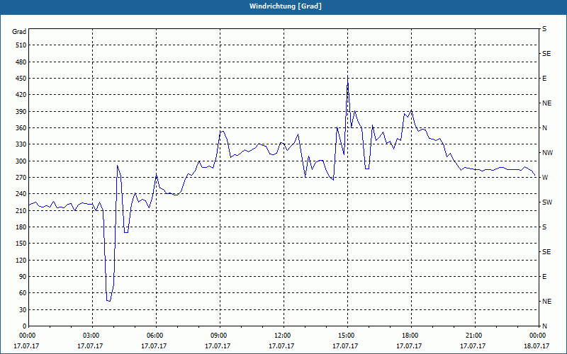
Task: Click the W compass label on right axis
Action: [x=545, y=178]
